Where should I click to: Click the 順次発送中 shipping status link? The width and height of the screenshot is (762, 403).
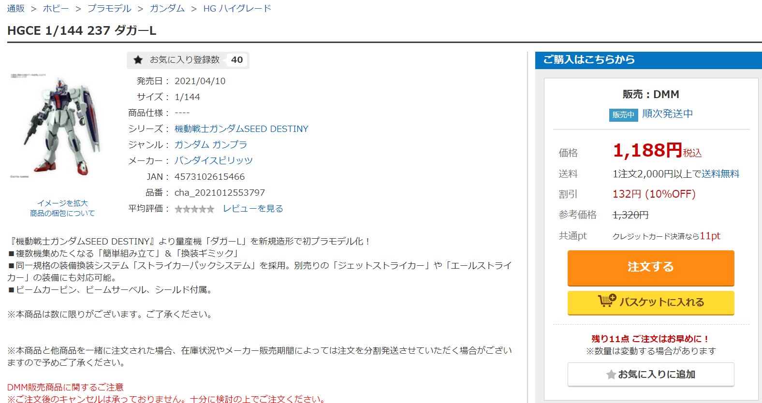click(668, 114)
